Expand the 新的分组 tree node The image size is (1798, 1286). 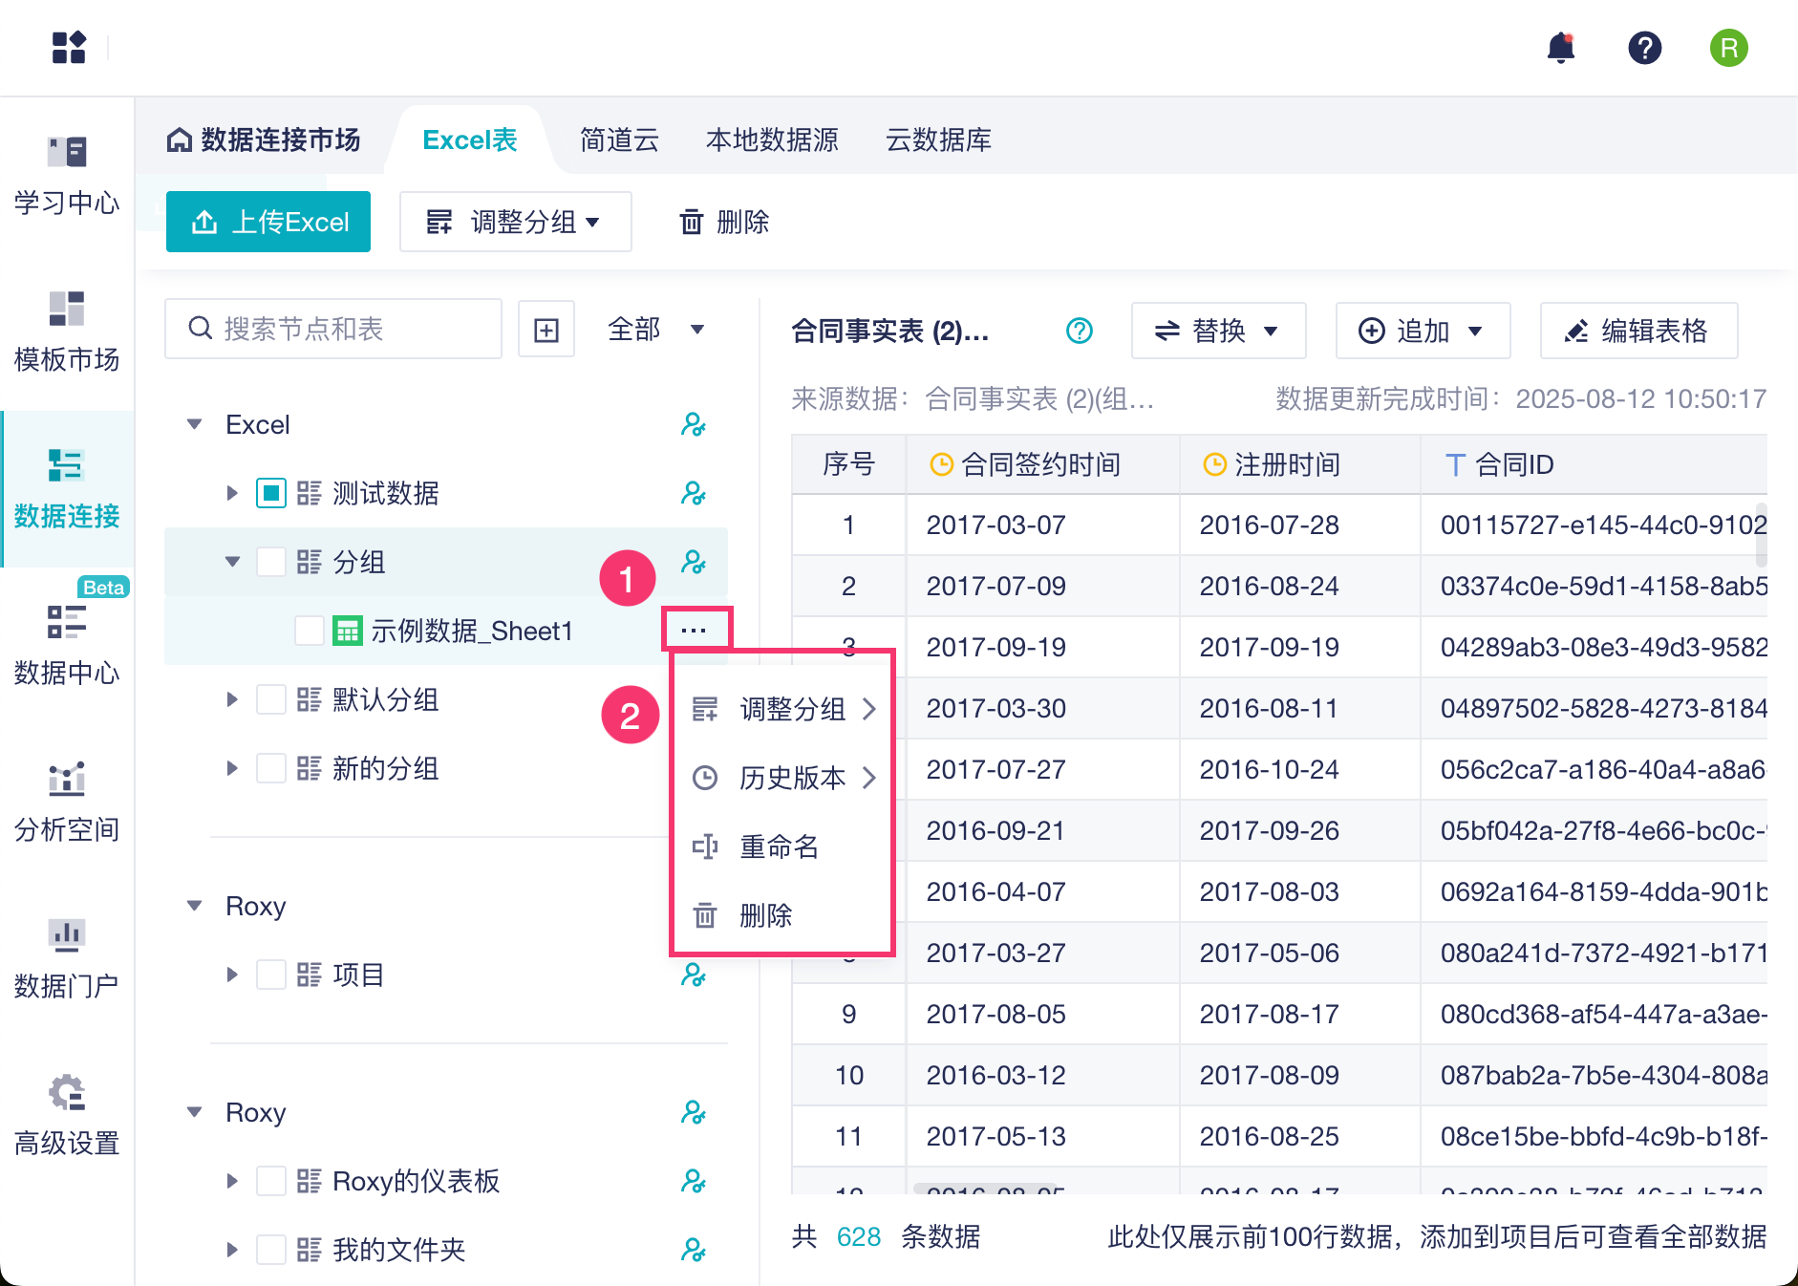[232, 769]
